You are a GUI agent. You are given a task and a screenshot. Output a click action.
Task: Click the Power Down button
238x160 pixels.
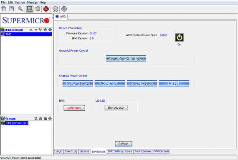[x=78, y=83]
